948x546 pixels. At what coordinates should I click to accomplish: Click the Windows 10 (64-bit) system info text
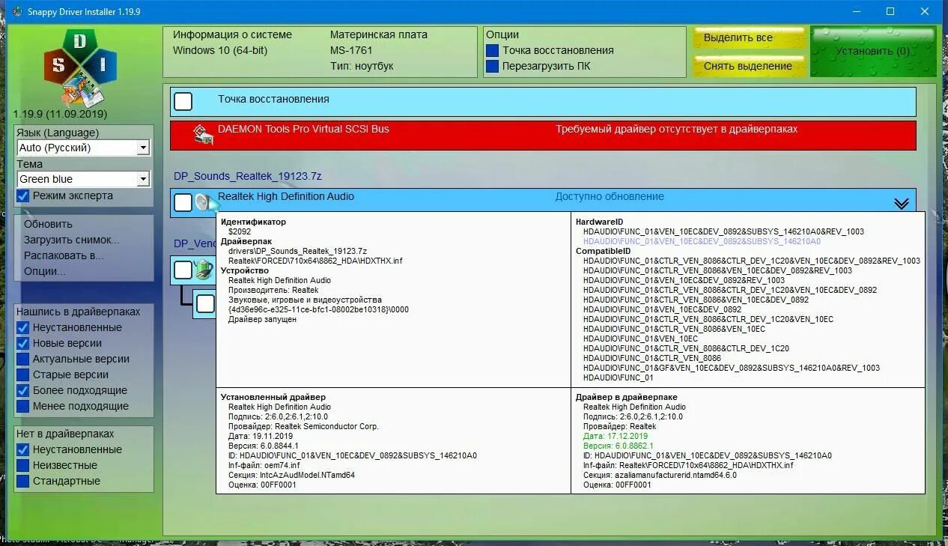click(x=220, y=50)
